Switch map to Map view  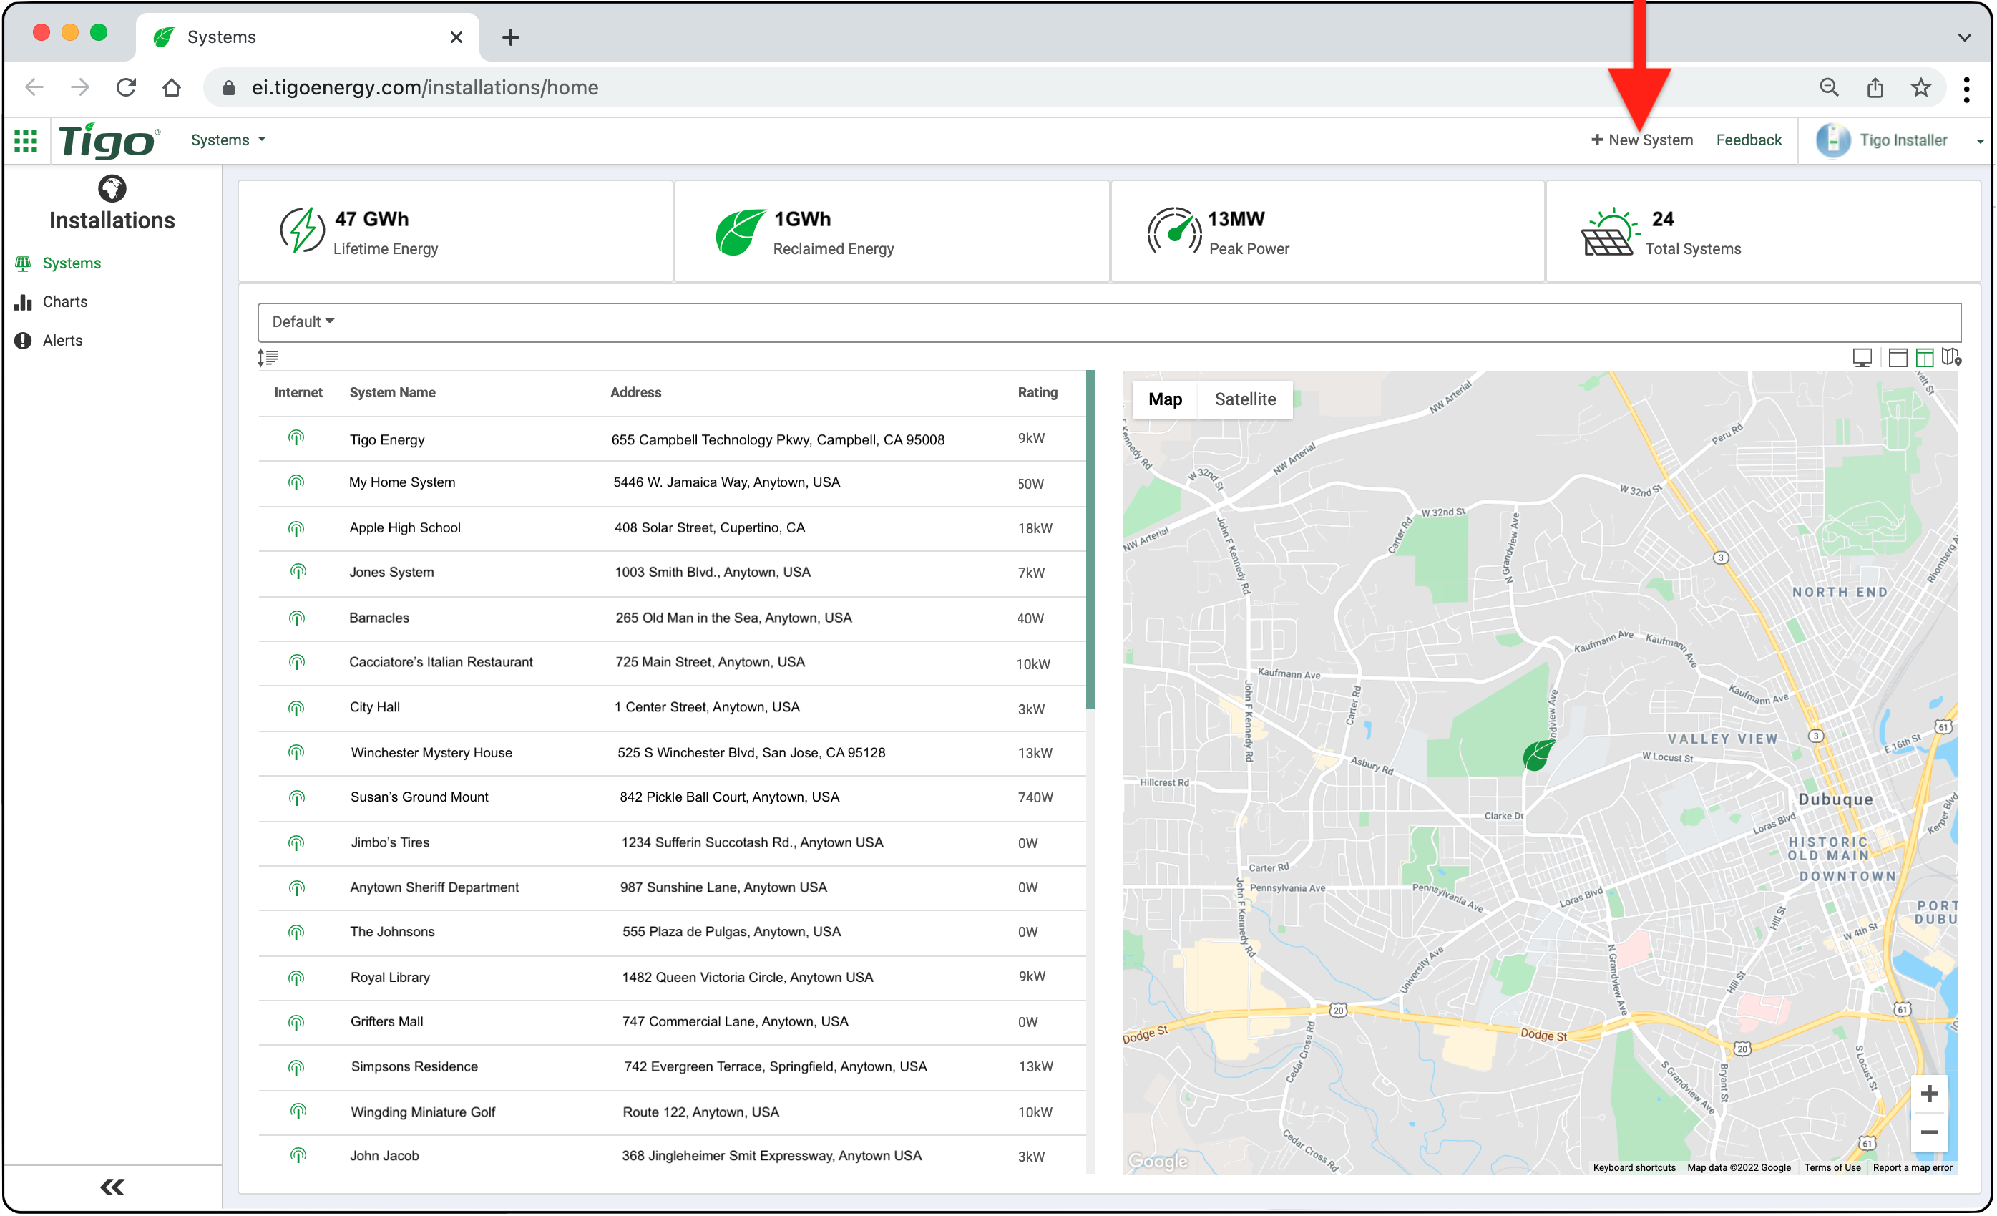[x=1165, y=399]
